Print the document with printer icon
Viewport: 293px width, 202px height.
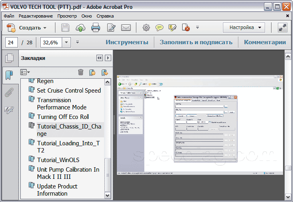pyautogui.click(x=96, y=28)
